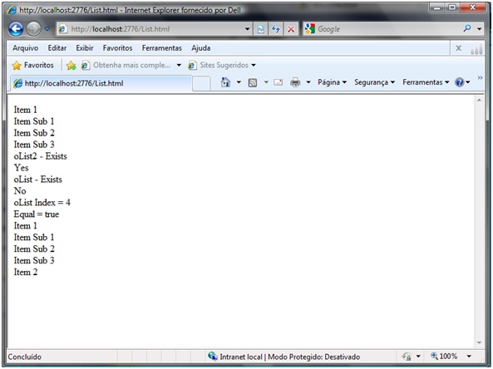Click the Print icon in command bar
Screen dimensions: 493x369
coord(295,82)
